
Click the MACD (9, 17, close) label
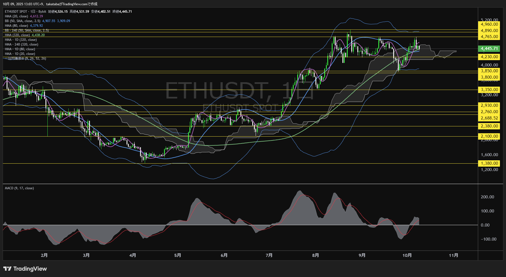coord(19,188)
